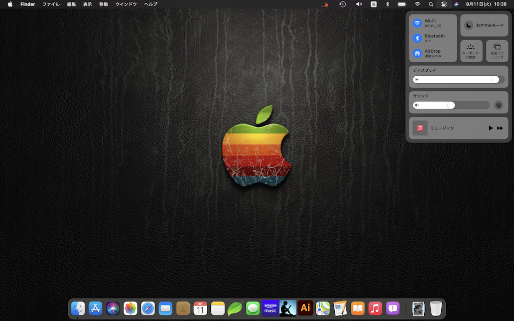
Task: Open Messages in the Dock
Action: 253,308
